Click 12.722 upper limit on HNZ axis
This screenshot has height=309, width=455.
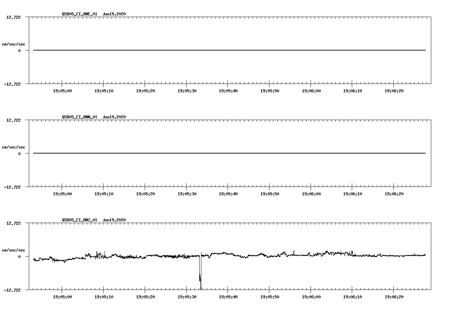click(x=13, y=223)
